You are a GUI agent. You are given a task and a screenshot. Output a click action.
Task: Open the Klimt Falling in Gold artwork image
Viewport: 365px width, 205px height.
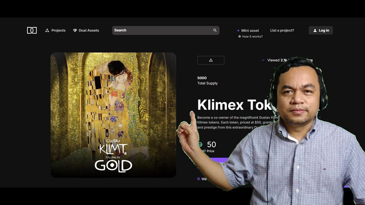tap(113, 115)
